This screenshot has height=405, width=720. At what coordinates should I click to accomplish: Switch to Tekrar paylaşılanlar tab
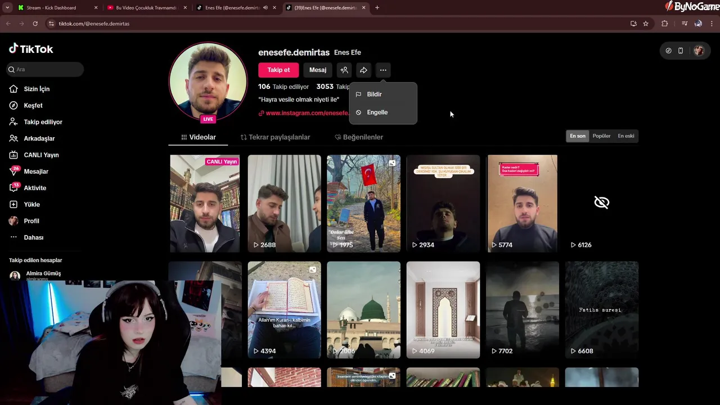point(275,137)
